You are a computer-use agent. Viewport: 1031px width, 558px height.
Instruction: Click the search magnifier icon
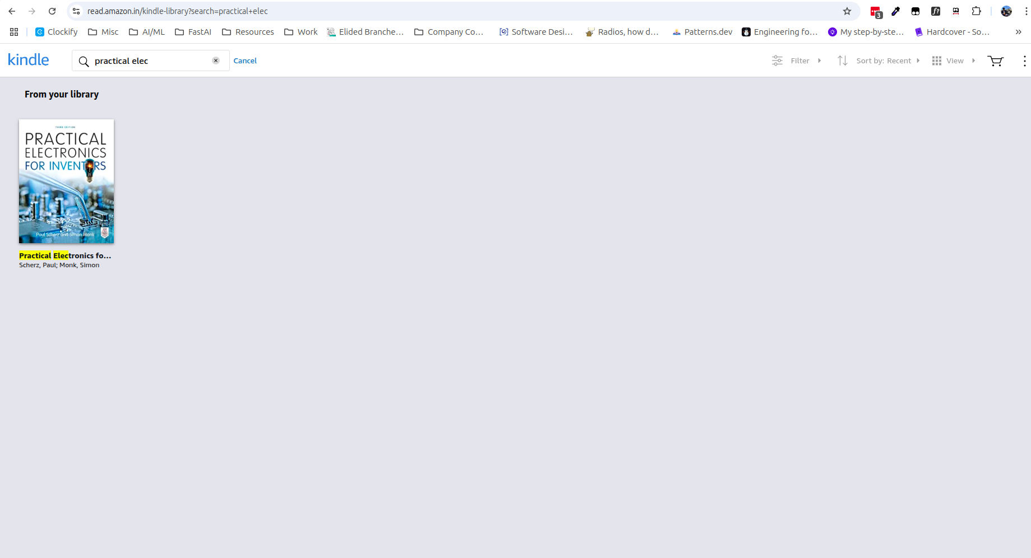tap(84, 61)
